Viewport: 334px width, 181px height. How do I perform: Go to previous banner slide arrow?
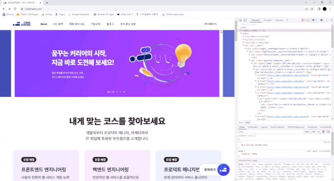pyautogui.click(x=117, y=92)
